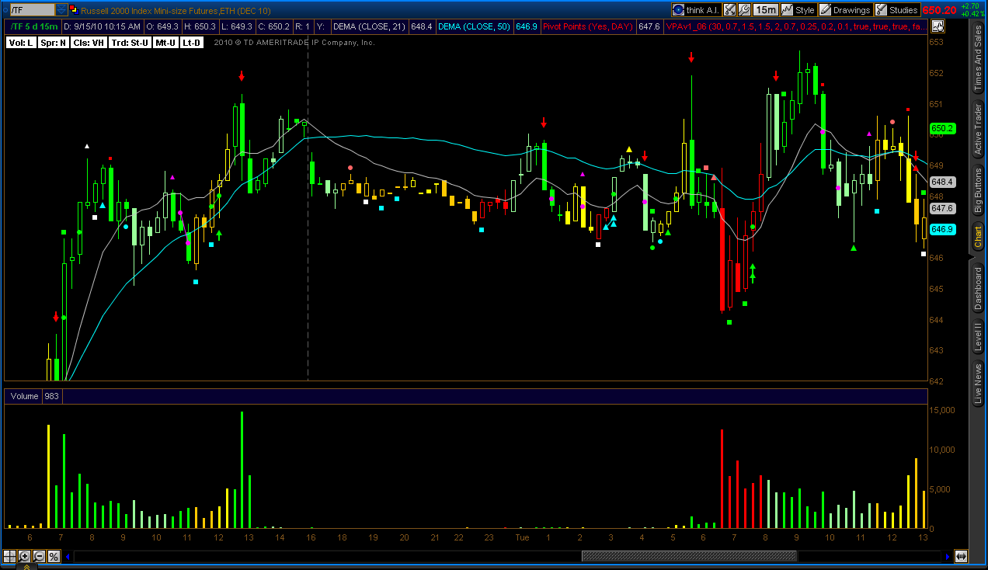
Task: Click the percent scale icon
Action: [54, 556]
